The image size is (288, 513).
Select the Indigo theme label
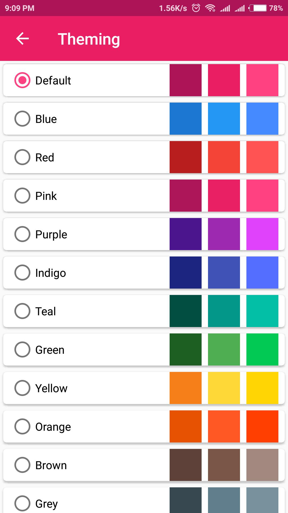coord(51,273)
